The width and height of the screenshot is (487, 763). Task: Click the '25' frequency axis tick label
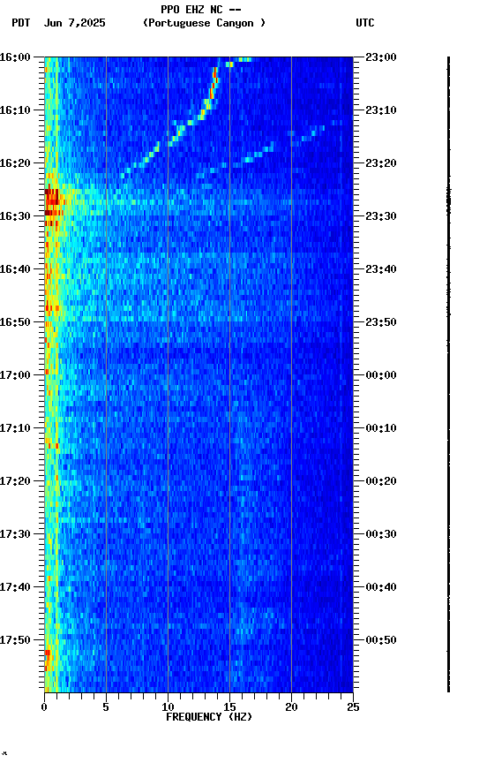(353, 707)
